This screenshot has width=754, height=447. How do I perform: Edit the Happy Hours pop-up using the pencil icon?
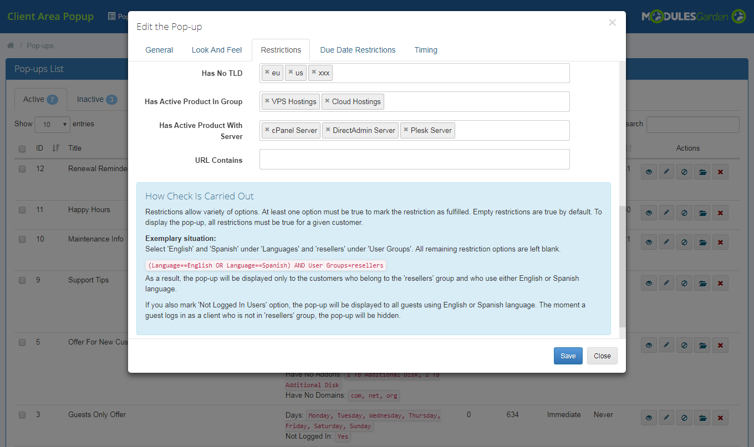[666, 212]
